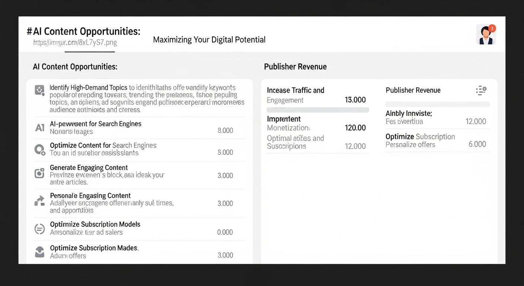
Task: Open the imgur.com image link under the title
Action: pos(75,42)
